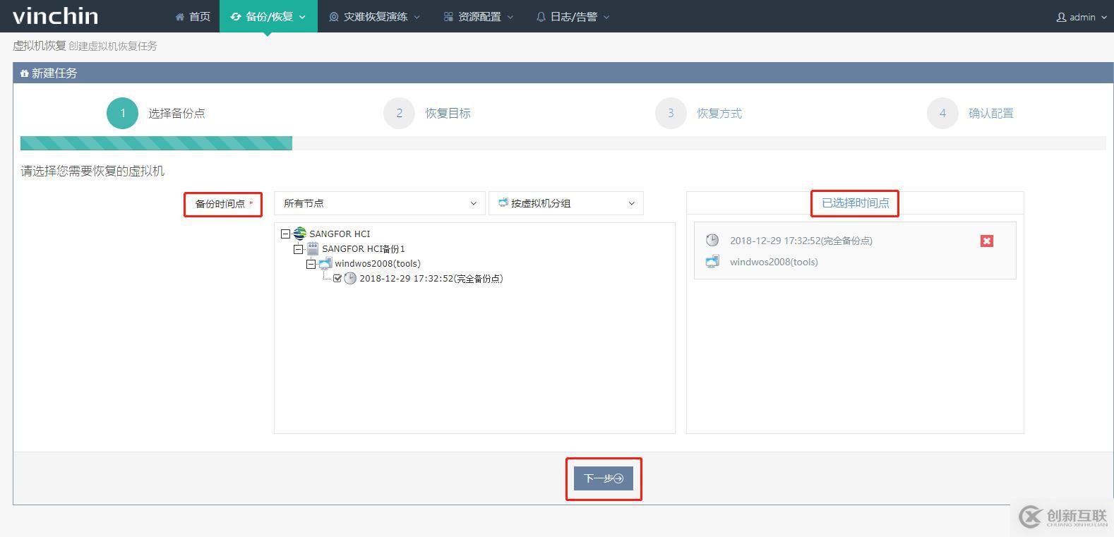Select step 2 circle 恢复目标
This screenshot has height=537, width=1114.
[x=399, y=113]
